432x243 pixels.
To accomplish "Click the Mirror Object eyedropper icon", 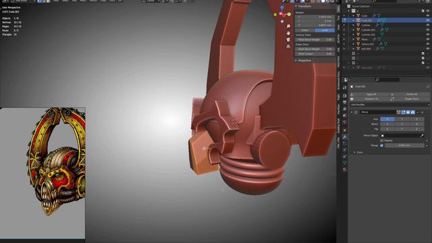I will pyautogui.click(x=422, y=136).
